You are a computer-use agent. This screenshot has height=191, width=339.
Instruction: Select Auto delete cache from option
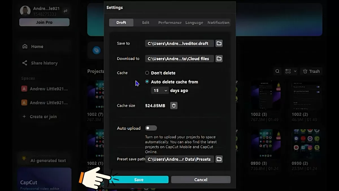(x=147, y=82)
